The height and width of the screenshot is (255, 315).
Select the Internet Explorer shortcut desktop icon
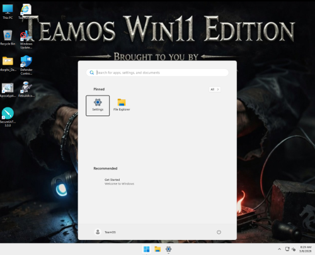click(x=26, y=12)
